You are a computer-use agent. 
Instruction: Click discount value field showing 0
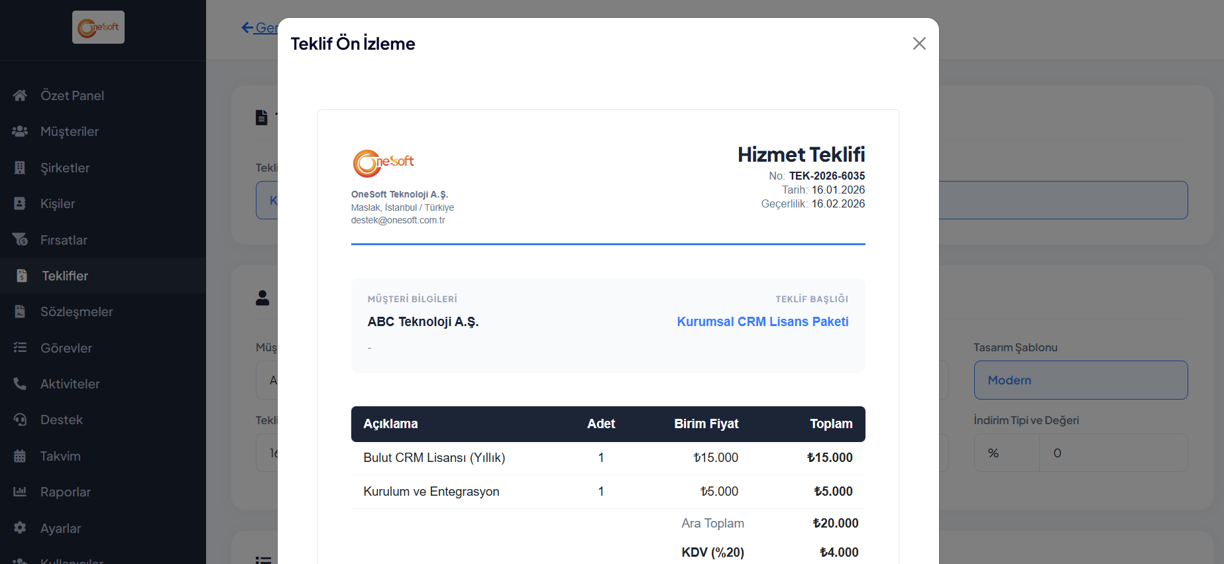(x=1113, y=453)
